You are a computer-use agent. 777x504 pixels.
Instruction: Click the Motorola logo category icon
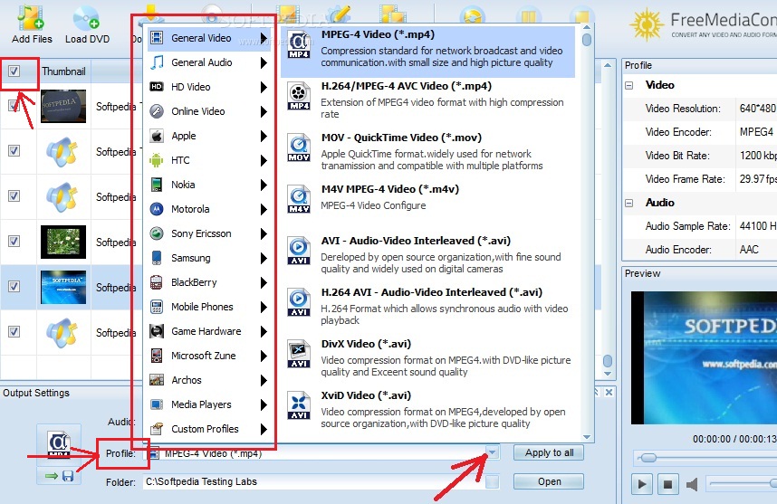point(157,209)
